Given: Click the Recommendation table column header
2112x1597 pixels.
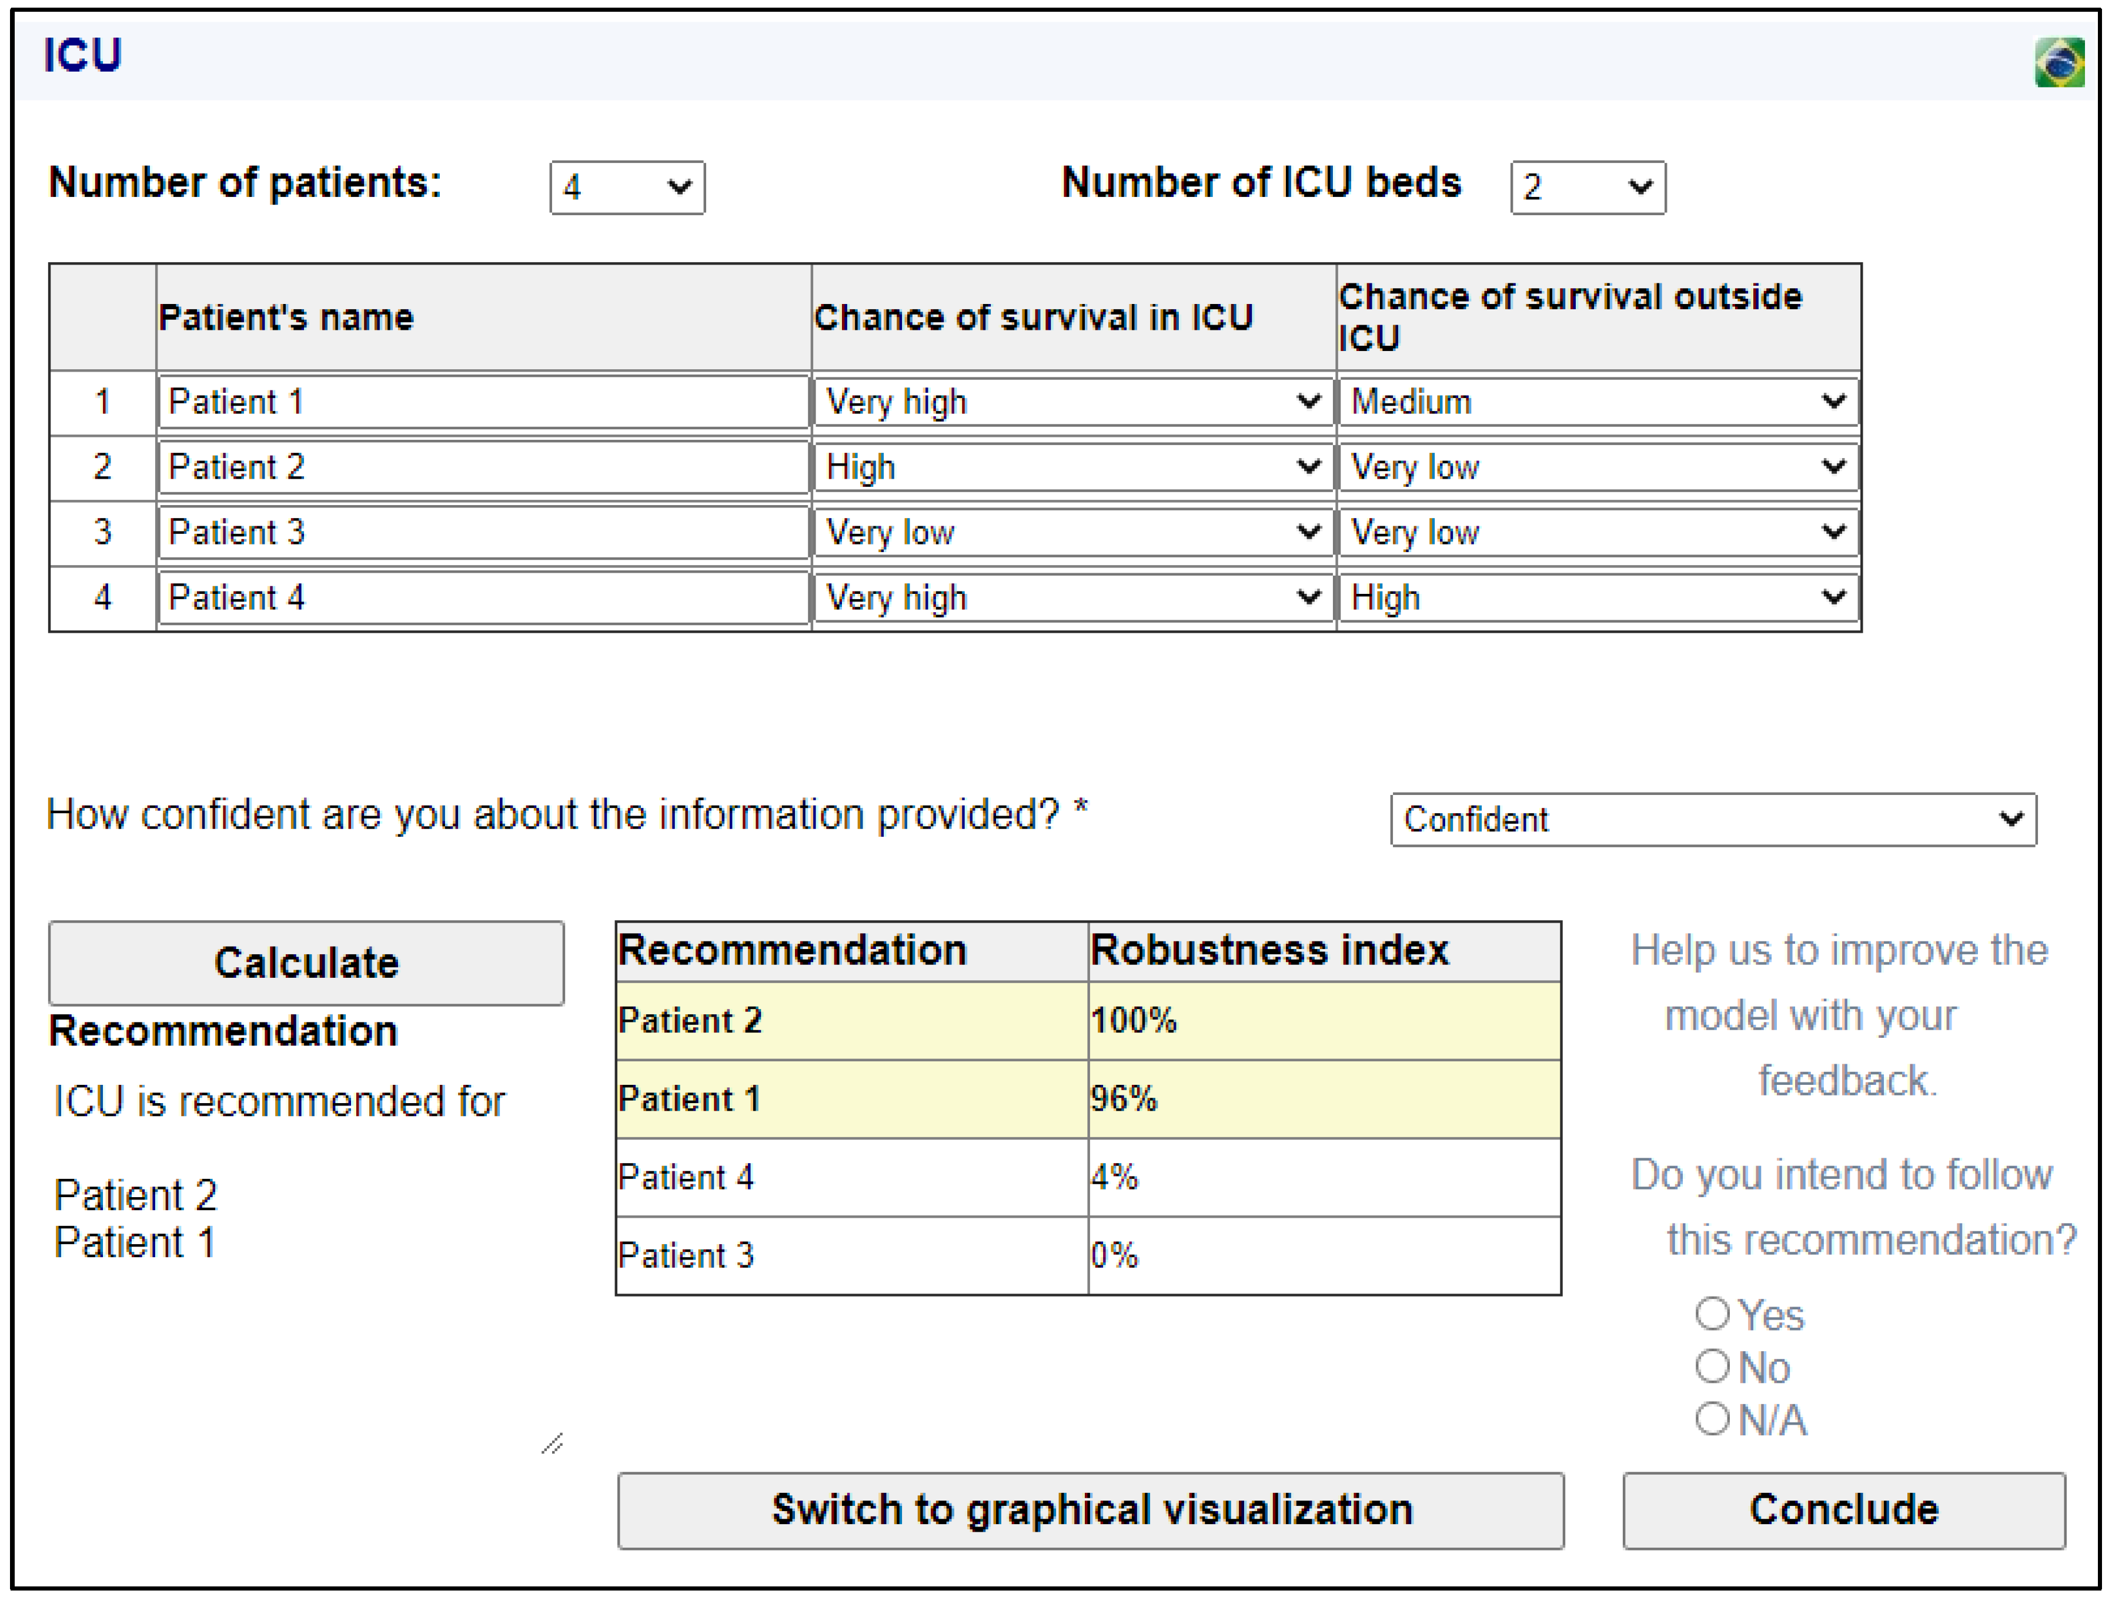Looking at the screenshot, I should tap(851, 951).
